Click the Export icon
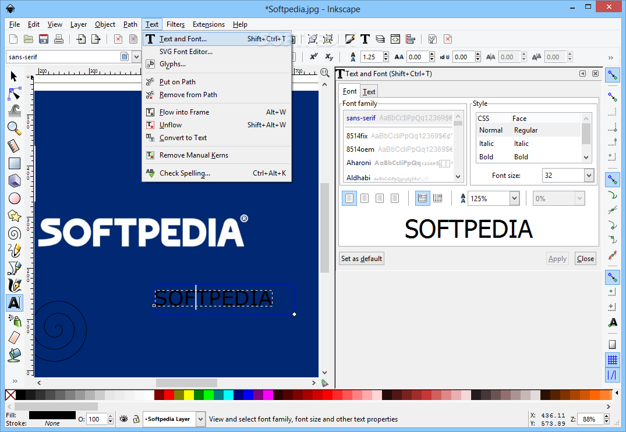Viewport: 626px width, 432px height. [96, 39]
